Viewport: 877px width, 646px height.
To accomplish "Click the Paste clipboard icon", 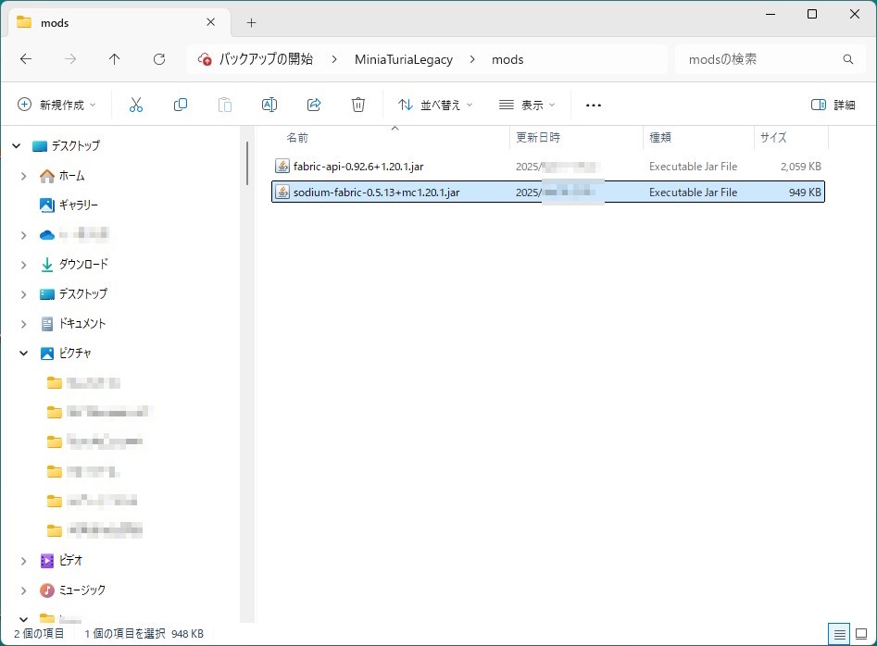I will pyautogui.click(x=225, y=105).
